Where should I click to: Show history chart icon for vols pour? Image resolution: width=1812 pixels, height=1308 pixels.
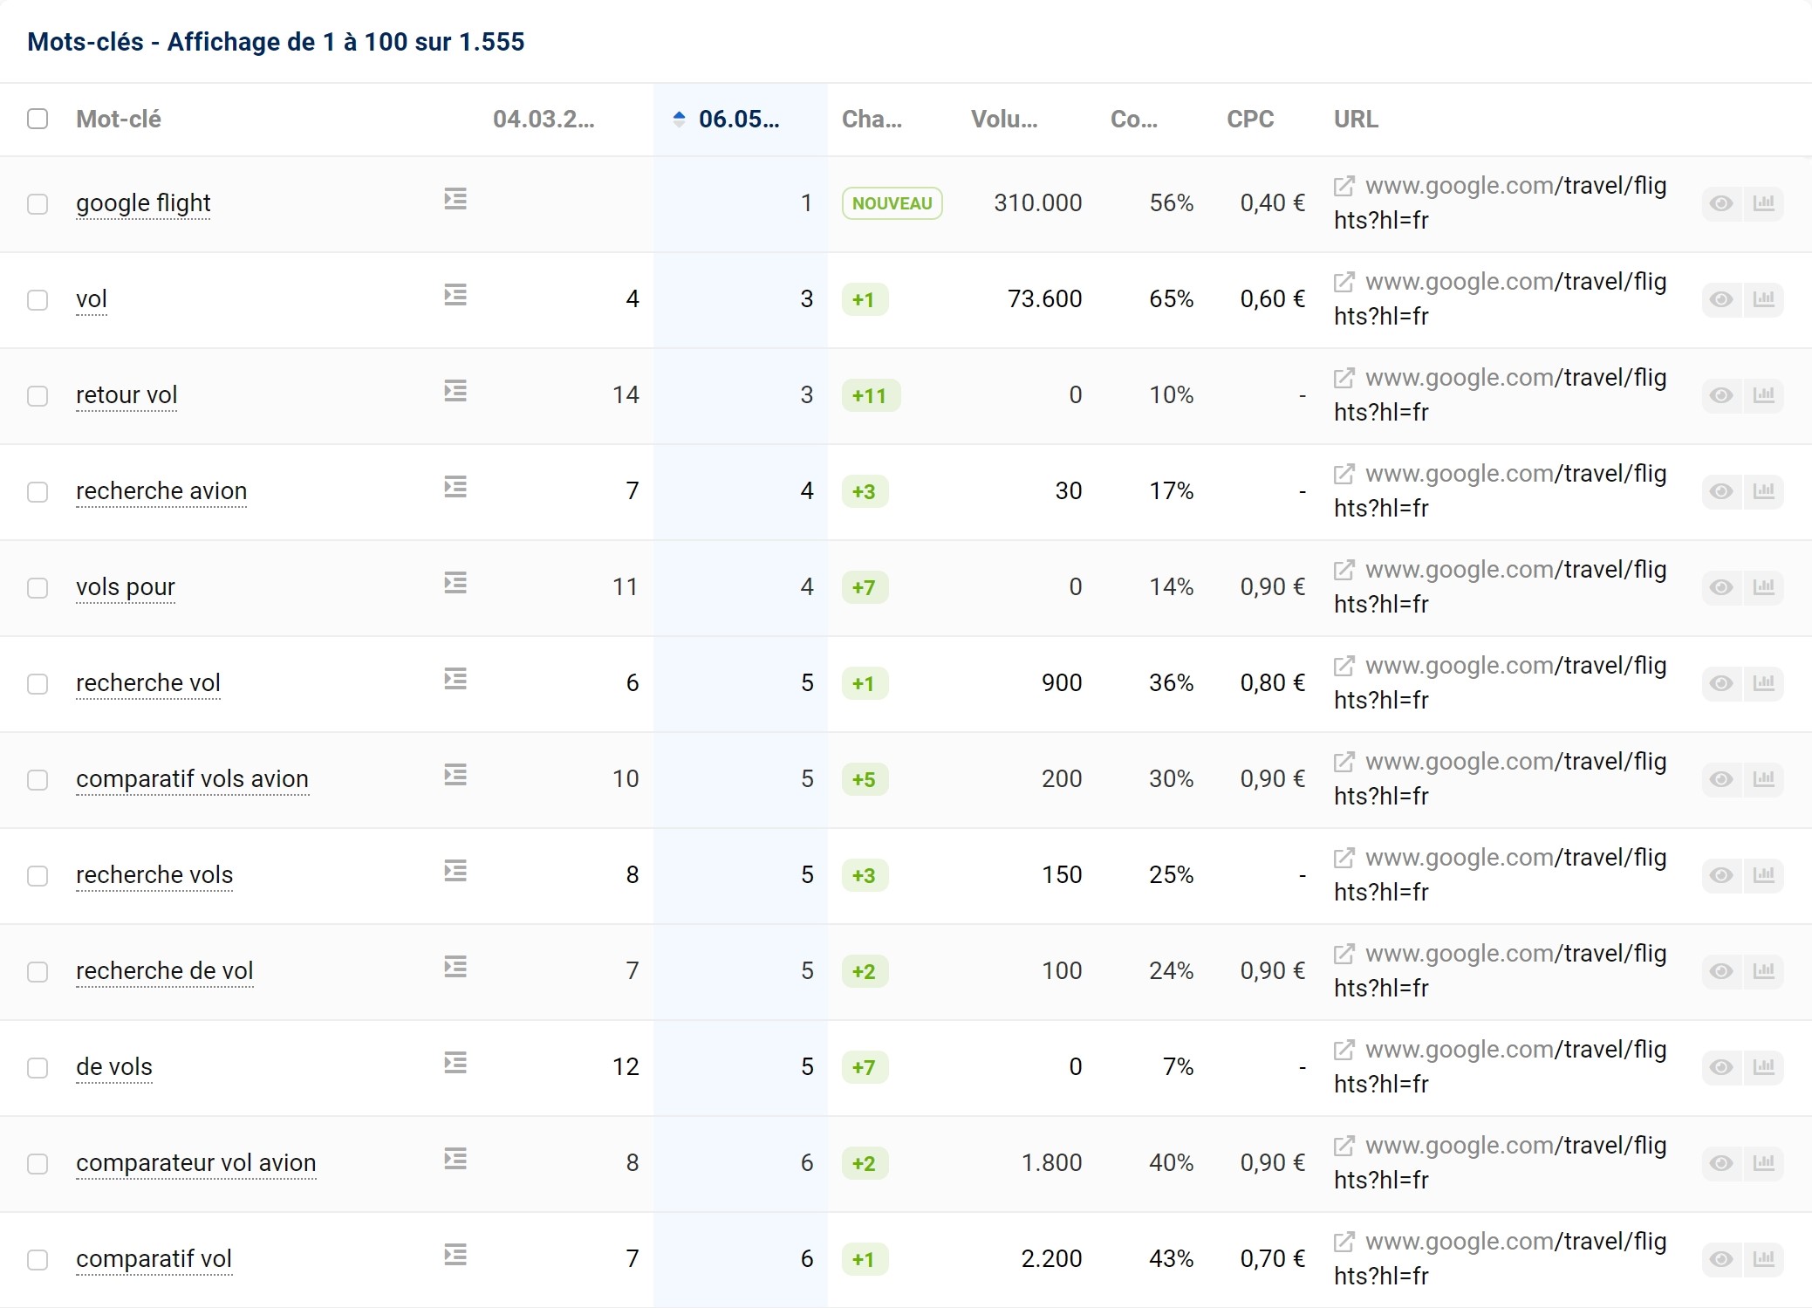pos(1764,587)
